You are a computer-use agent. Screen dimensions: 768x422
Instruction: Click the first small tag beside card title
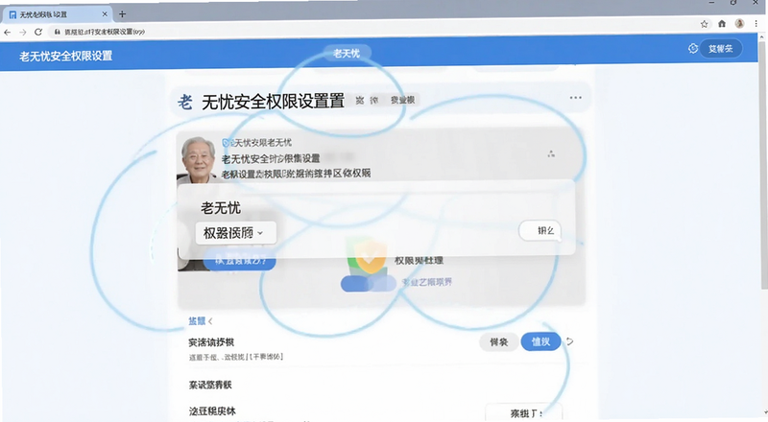point(360,100)
